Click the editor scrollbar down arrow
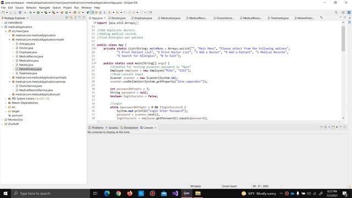The width and height of the screenshot is (352, 198). pyautogui.click(x=343, y=118)
